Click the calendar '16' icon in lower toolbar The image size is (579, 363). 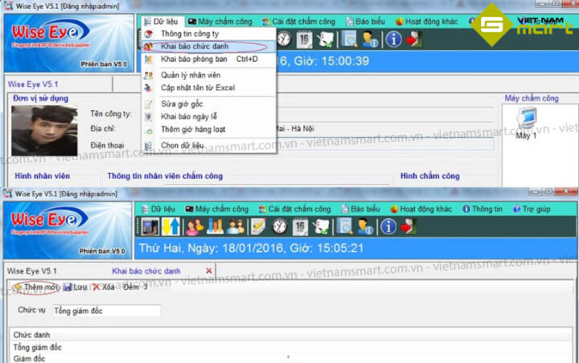pyautogui.click(x=302, y=227)
